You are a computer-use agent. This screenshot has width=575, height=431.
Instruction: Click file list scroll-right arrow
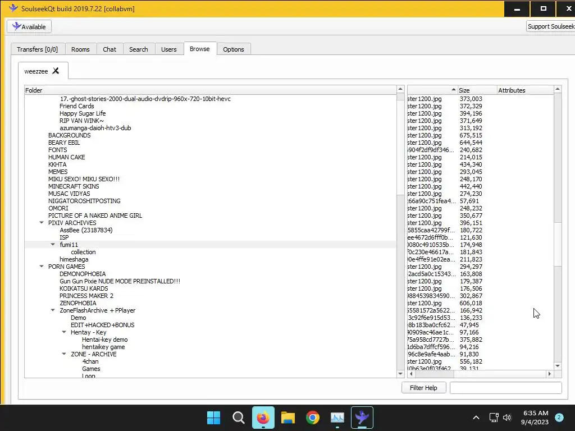coord(549,374)
